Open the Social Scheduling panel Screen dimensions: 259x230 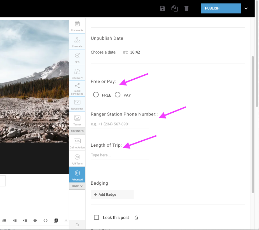77,89
